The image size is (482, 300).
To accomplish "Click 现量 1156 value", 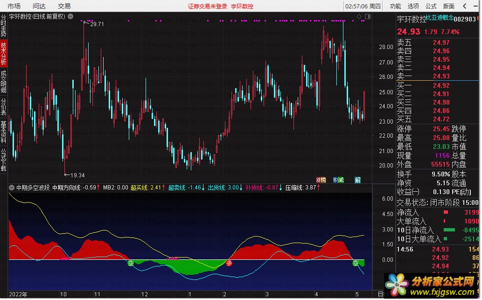I will (x=442, y=155).
